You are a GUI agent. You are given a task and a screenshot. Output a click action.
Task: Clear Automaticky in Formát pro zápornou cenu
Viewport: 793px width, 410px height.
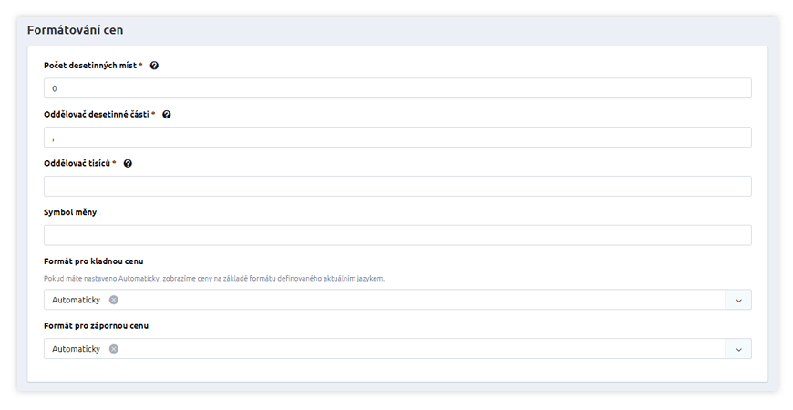pos(114,349)
